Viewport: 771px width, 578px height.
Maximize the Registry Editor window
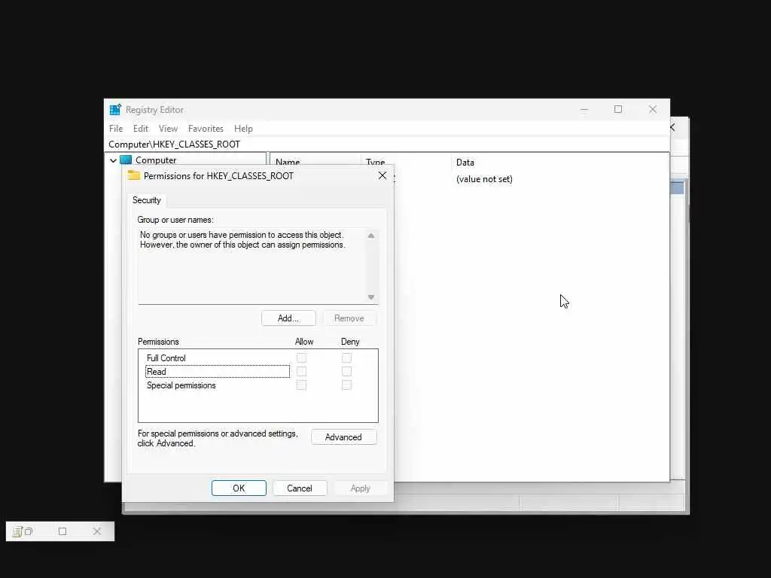(618, 109)
